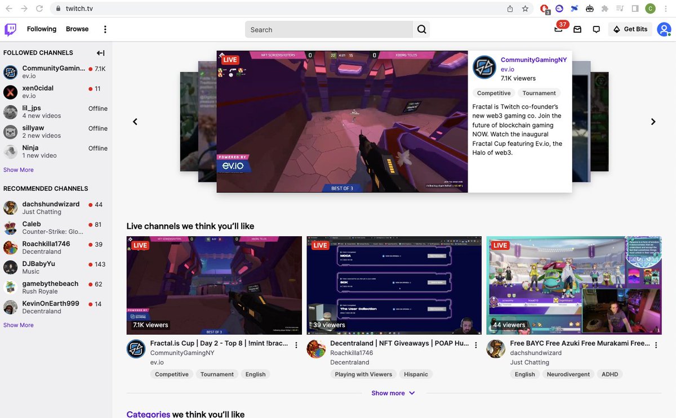The width and height of the screenshot is (676, 418).
Task: Open the whispers chat bubble icon
Action: [596, 29]
